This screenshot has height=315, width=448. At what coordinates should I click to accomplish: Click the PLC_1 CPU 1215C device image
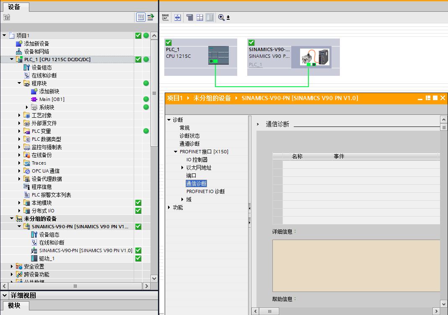[219, 55]
